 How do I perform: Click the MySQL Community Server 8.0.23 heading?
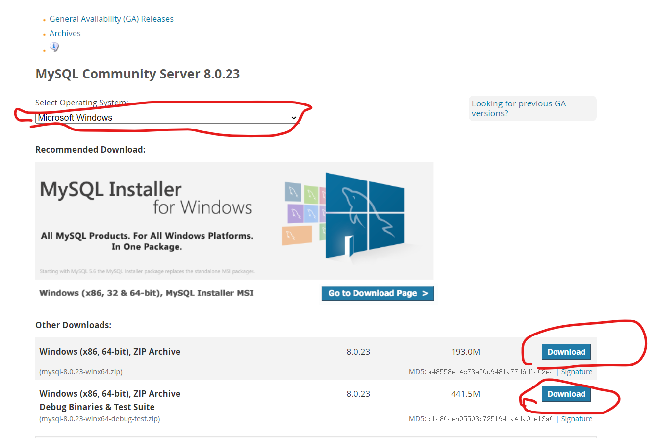(x=138, y=74)
